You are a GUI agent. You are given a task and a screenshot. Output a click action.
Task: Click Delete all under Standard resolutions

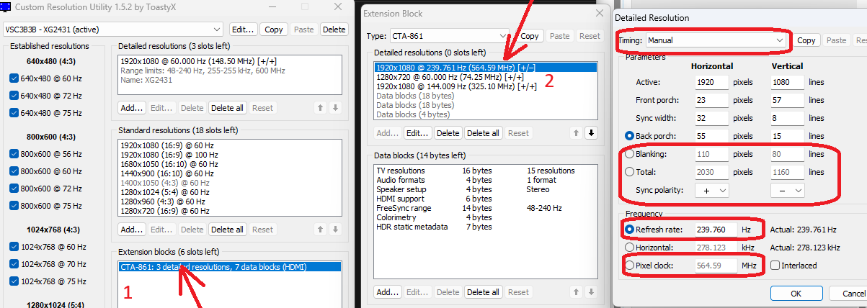(227, 230)
